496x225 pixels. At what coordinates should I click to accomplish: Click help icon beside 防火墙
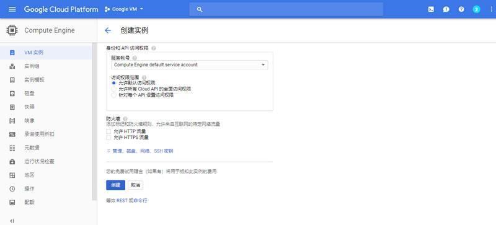coord(125,118)
